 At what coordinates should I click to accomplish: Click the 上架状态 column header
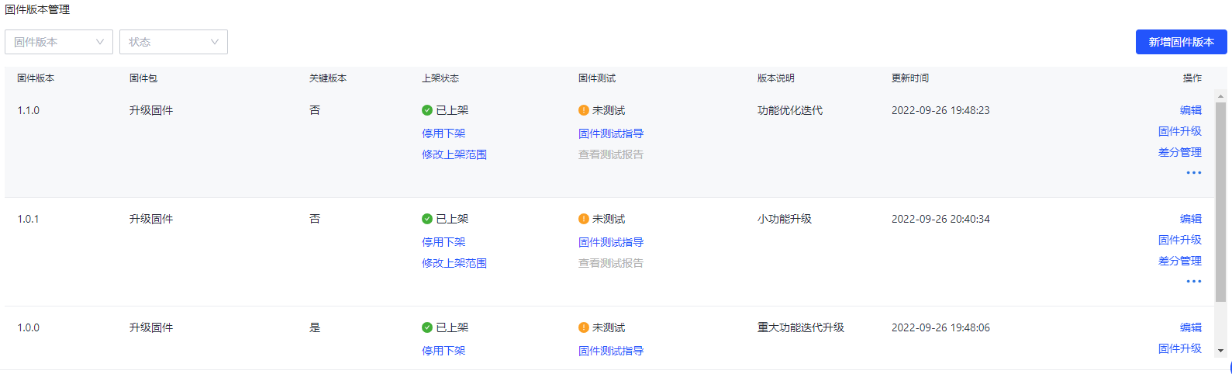[x=440, y=78]
